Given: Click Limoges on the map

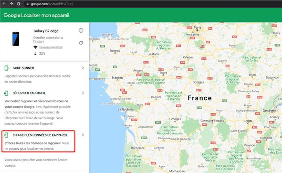Looking at the screenshot, I should coord(175,119).
